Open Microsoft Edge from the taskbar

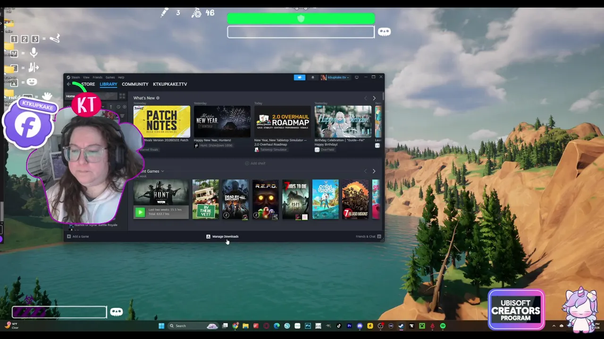(277, 326)
